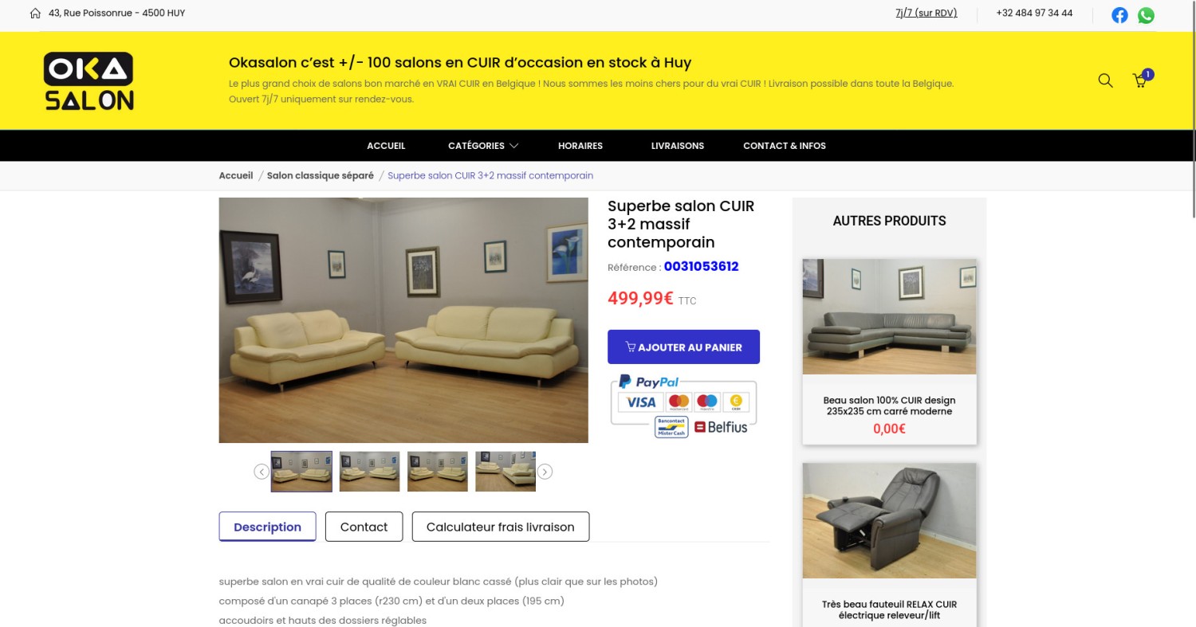
Task: Select the fourth sofa gallery thumbnail
Action: click(506, 472)
